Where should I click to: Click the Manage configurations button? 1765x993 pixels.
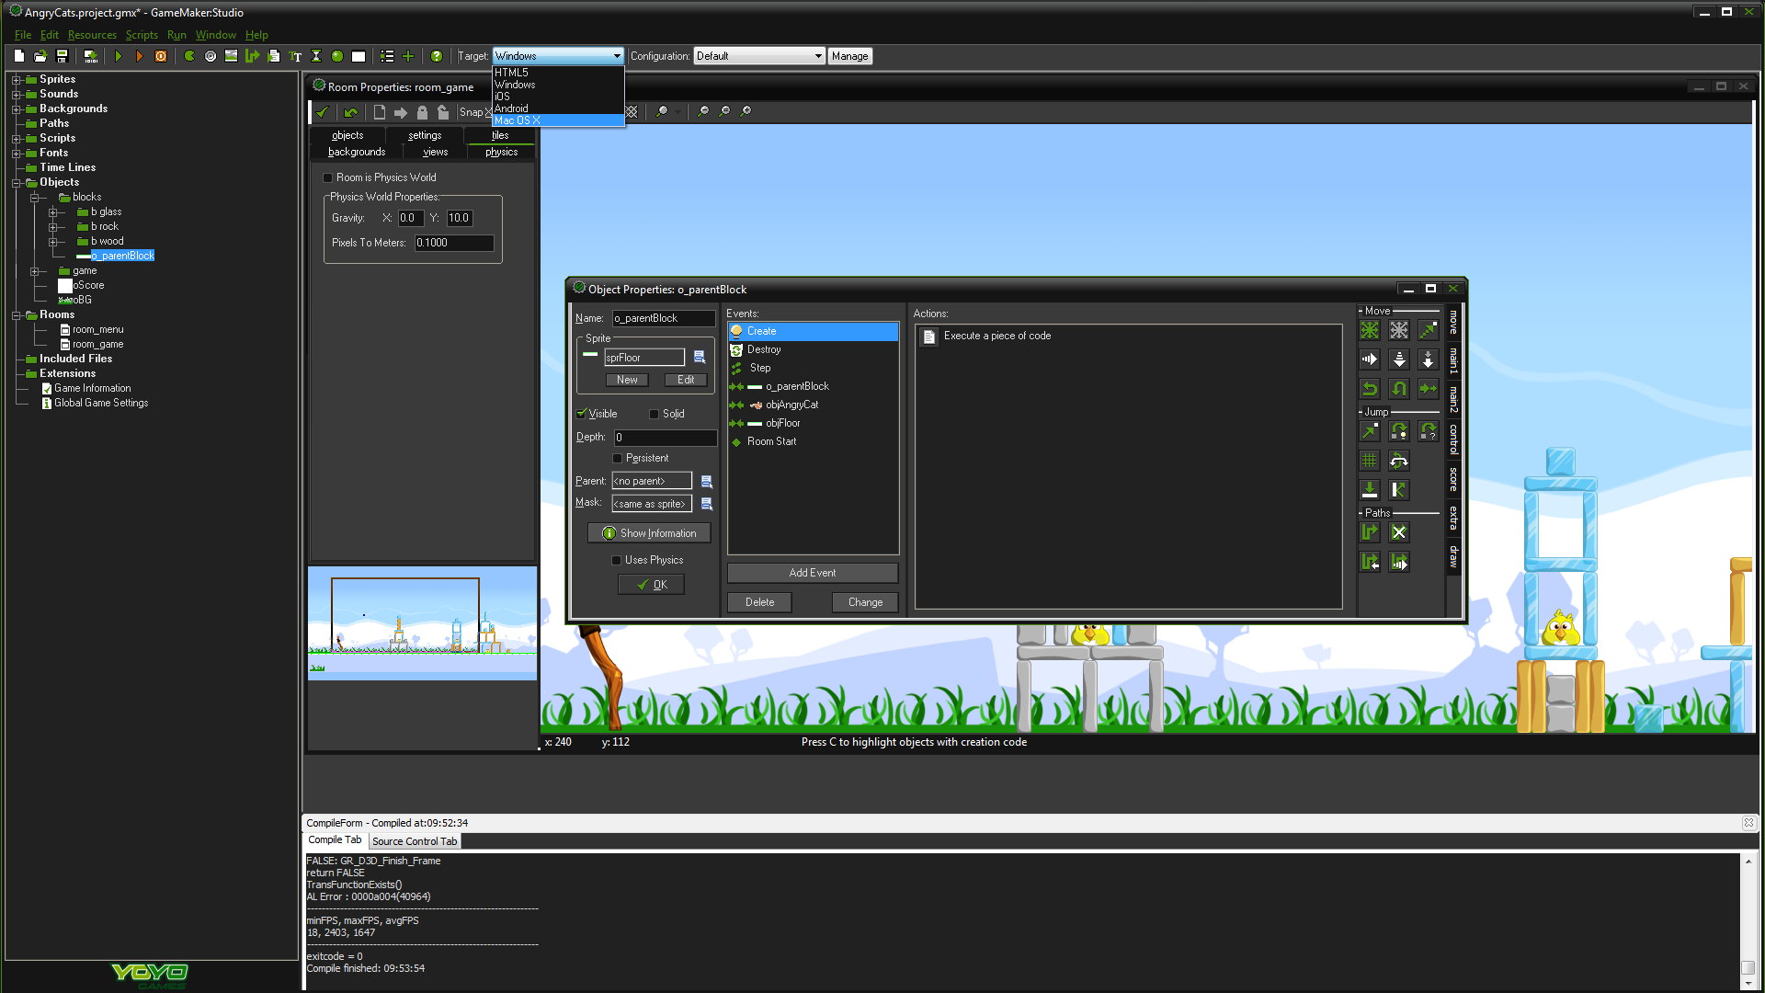tap(849, 56)
